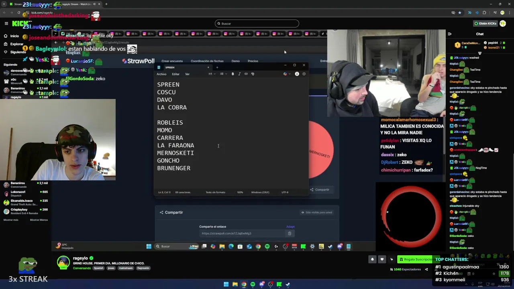514x289 pixels.
Task: Open the rageylo streamer avatar
Action: [x=63, y=263]
